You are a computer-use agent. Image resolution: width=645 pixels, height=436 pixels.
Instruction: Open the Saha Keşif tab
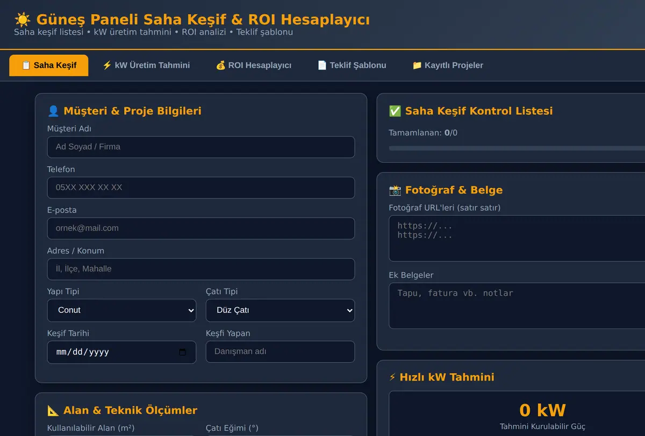[x=48, y=65]
